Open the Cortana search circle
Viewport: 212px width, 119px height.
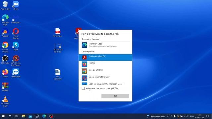tap(10, 116)
